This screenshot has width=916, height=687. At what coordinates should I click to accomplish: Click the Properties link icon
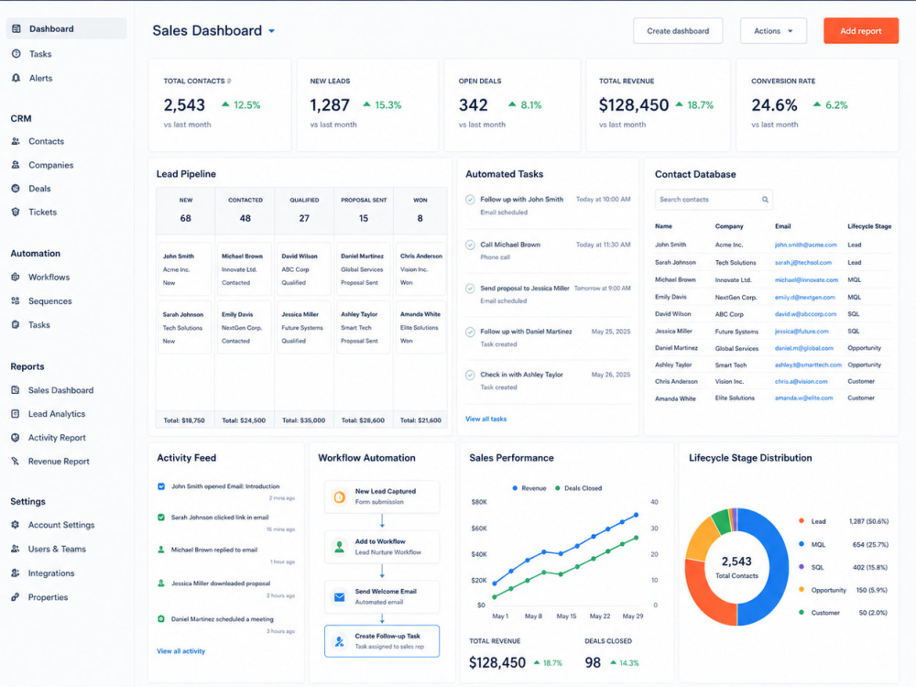coord(16,597)
